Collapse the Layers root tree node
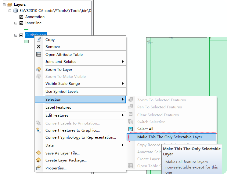The width and height of the screenshot is (227, 174). [4, 5]
